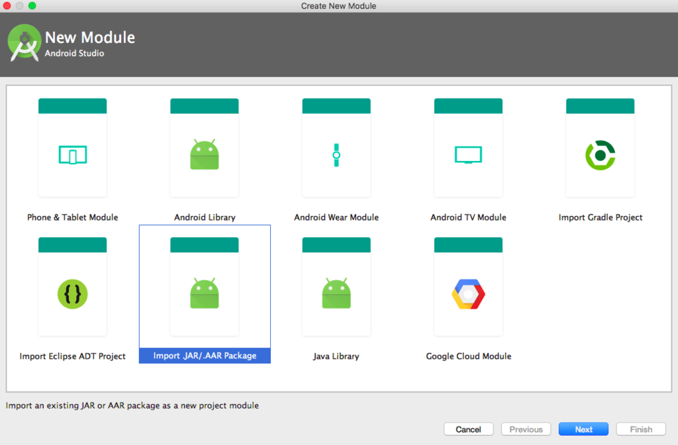Click the 'Import Eclipse ADT Project' label

pos(73,356)
